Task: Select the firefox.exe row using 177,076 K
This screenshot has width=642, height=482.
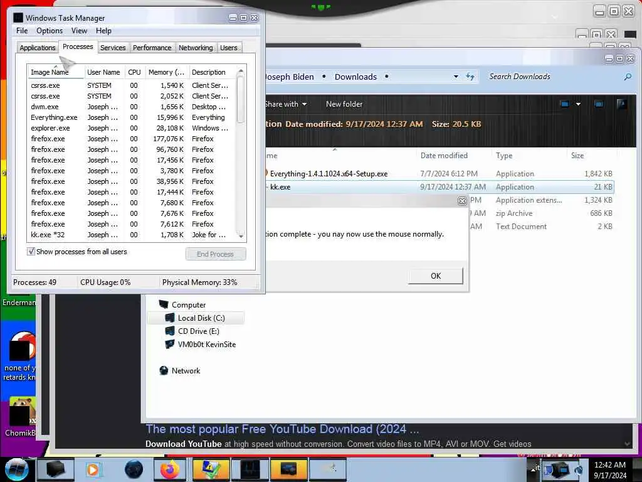Action: pyautogui.click(x=131, y=139)
